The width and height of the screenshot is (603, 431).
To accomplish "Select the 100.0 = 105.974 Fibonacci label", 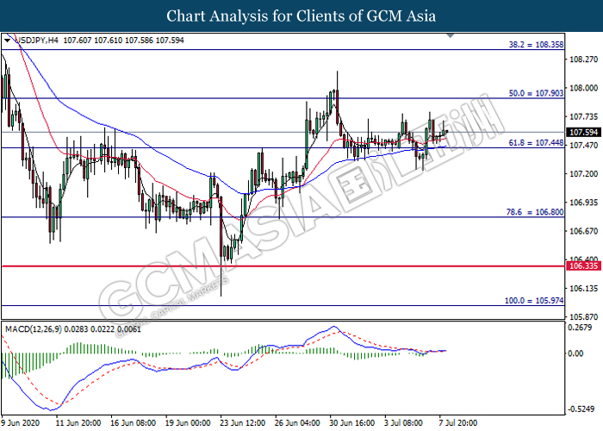I will pyautogui.click(x=534, y=301).
